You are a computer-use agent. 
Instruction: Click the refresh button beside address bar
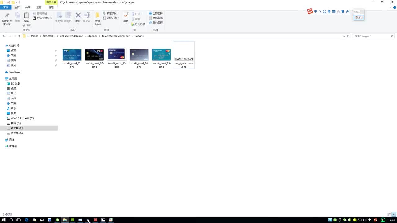click(x=348, y=36)
